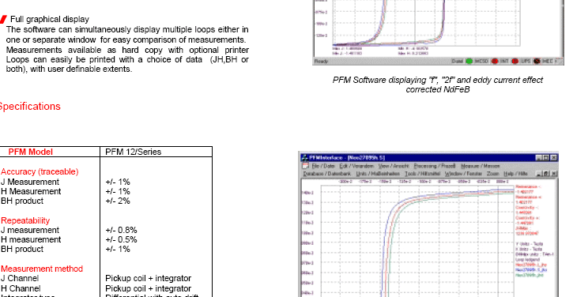This screenshot has width=573, height=297.
Task: Open the Units / Maßeinheiten menu
Action: [378, 174]
